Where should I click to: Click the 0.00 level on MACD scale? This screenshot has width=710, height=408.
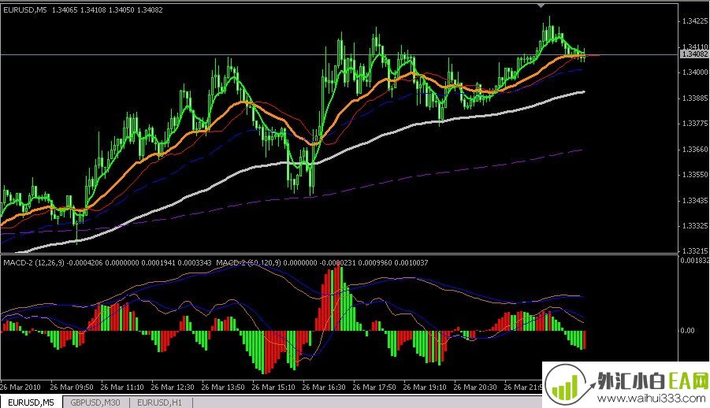688,331
